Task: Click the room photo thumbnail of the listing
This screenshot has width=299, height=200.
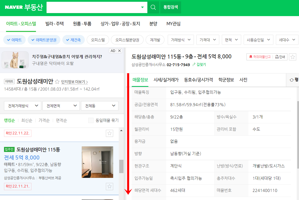Action: [x=98, y=162]
